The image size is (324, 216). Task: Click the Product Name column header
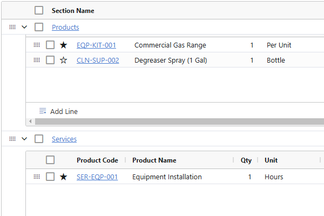pyautogui.click(x=154, y=160)
